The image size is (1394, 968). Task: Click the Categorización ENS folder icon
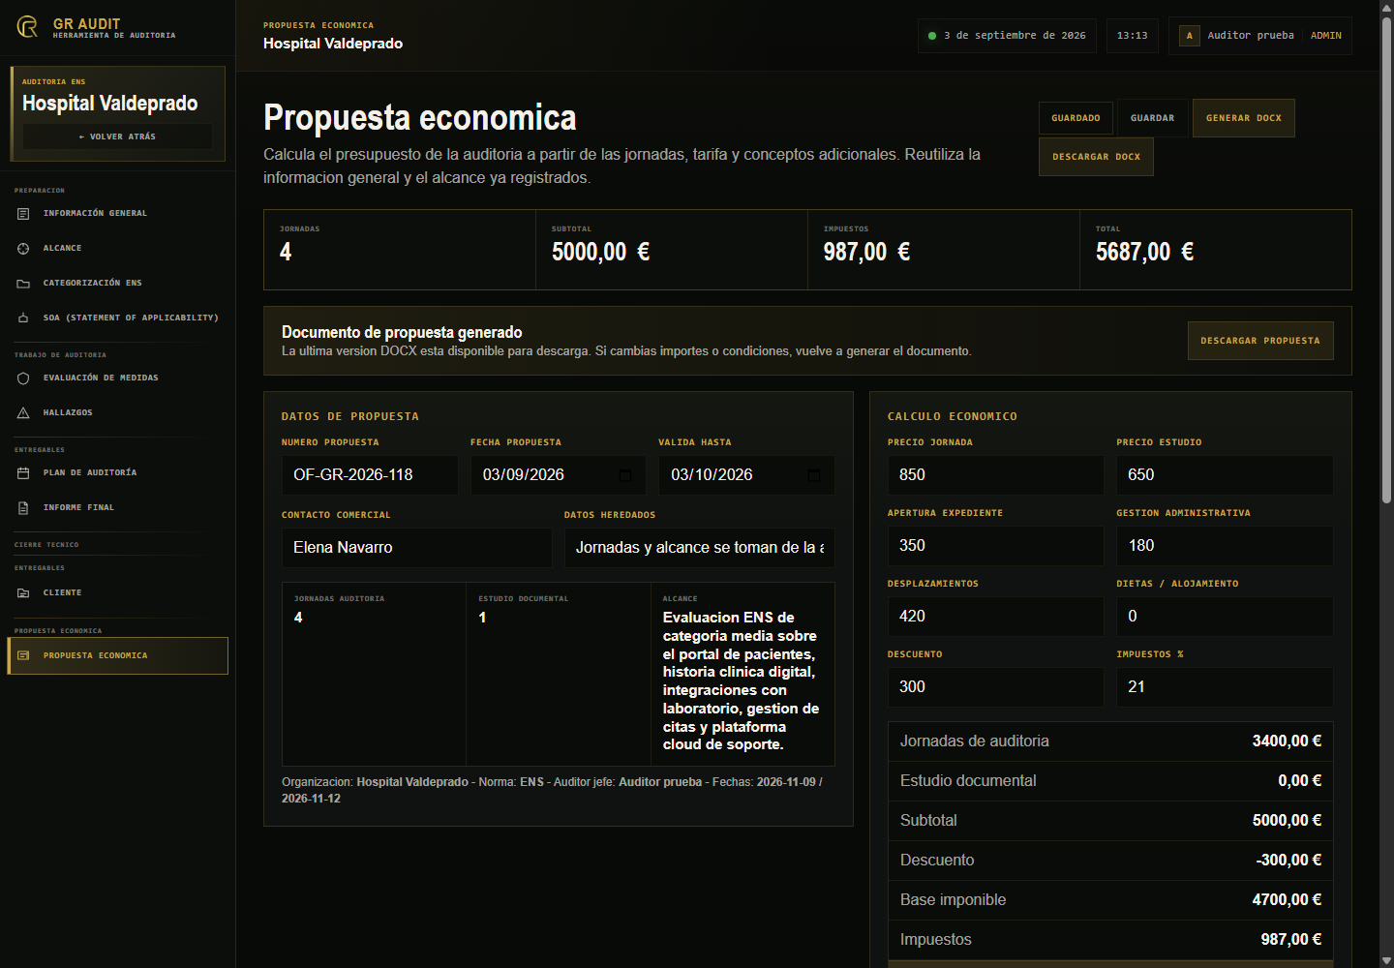[23, 283]
